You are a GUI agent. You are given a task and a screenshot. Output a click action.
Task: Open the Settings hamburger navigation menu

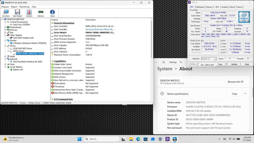164,62
